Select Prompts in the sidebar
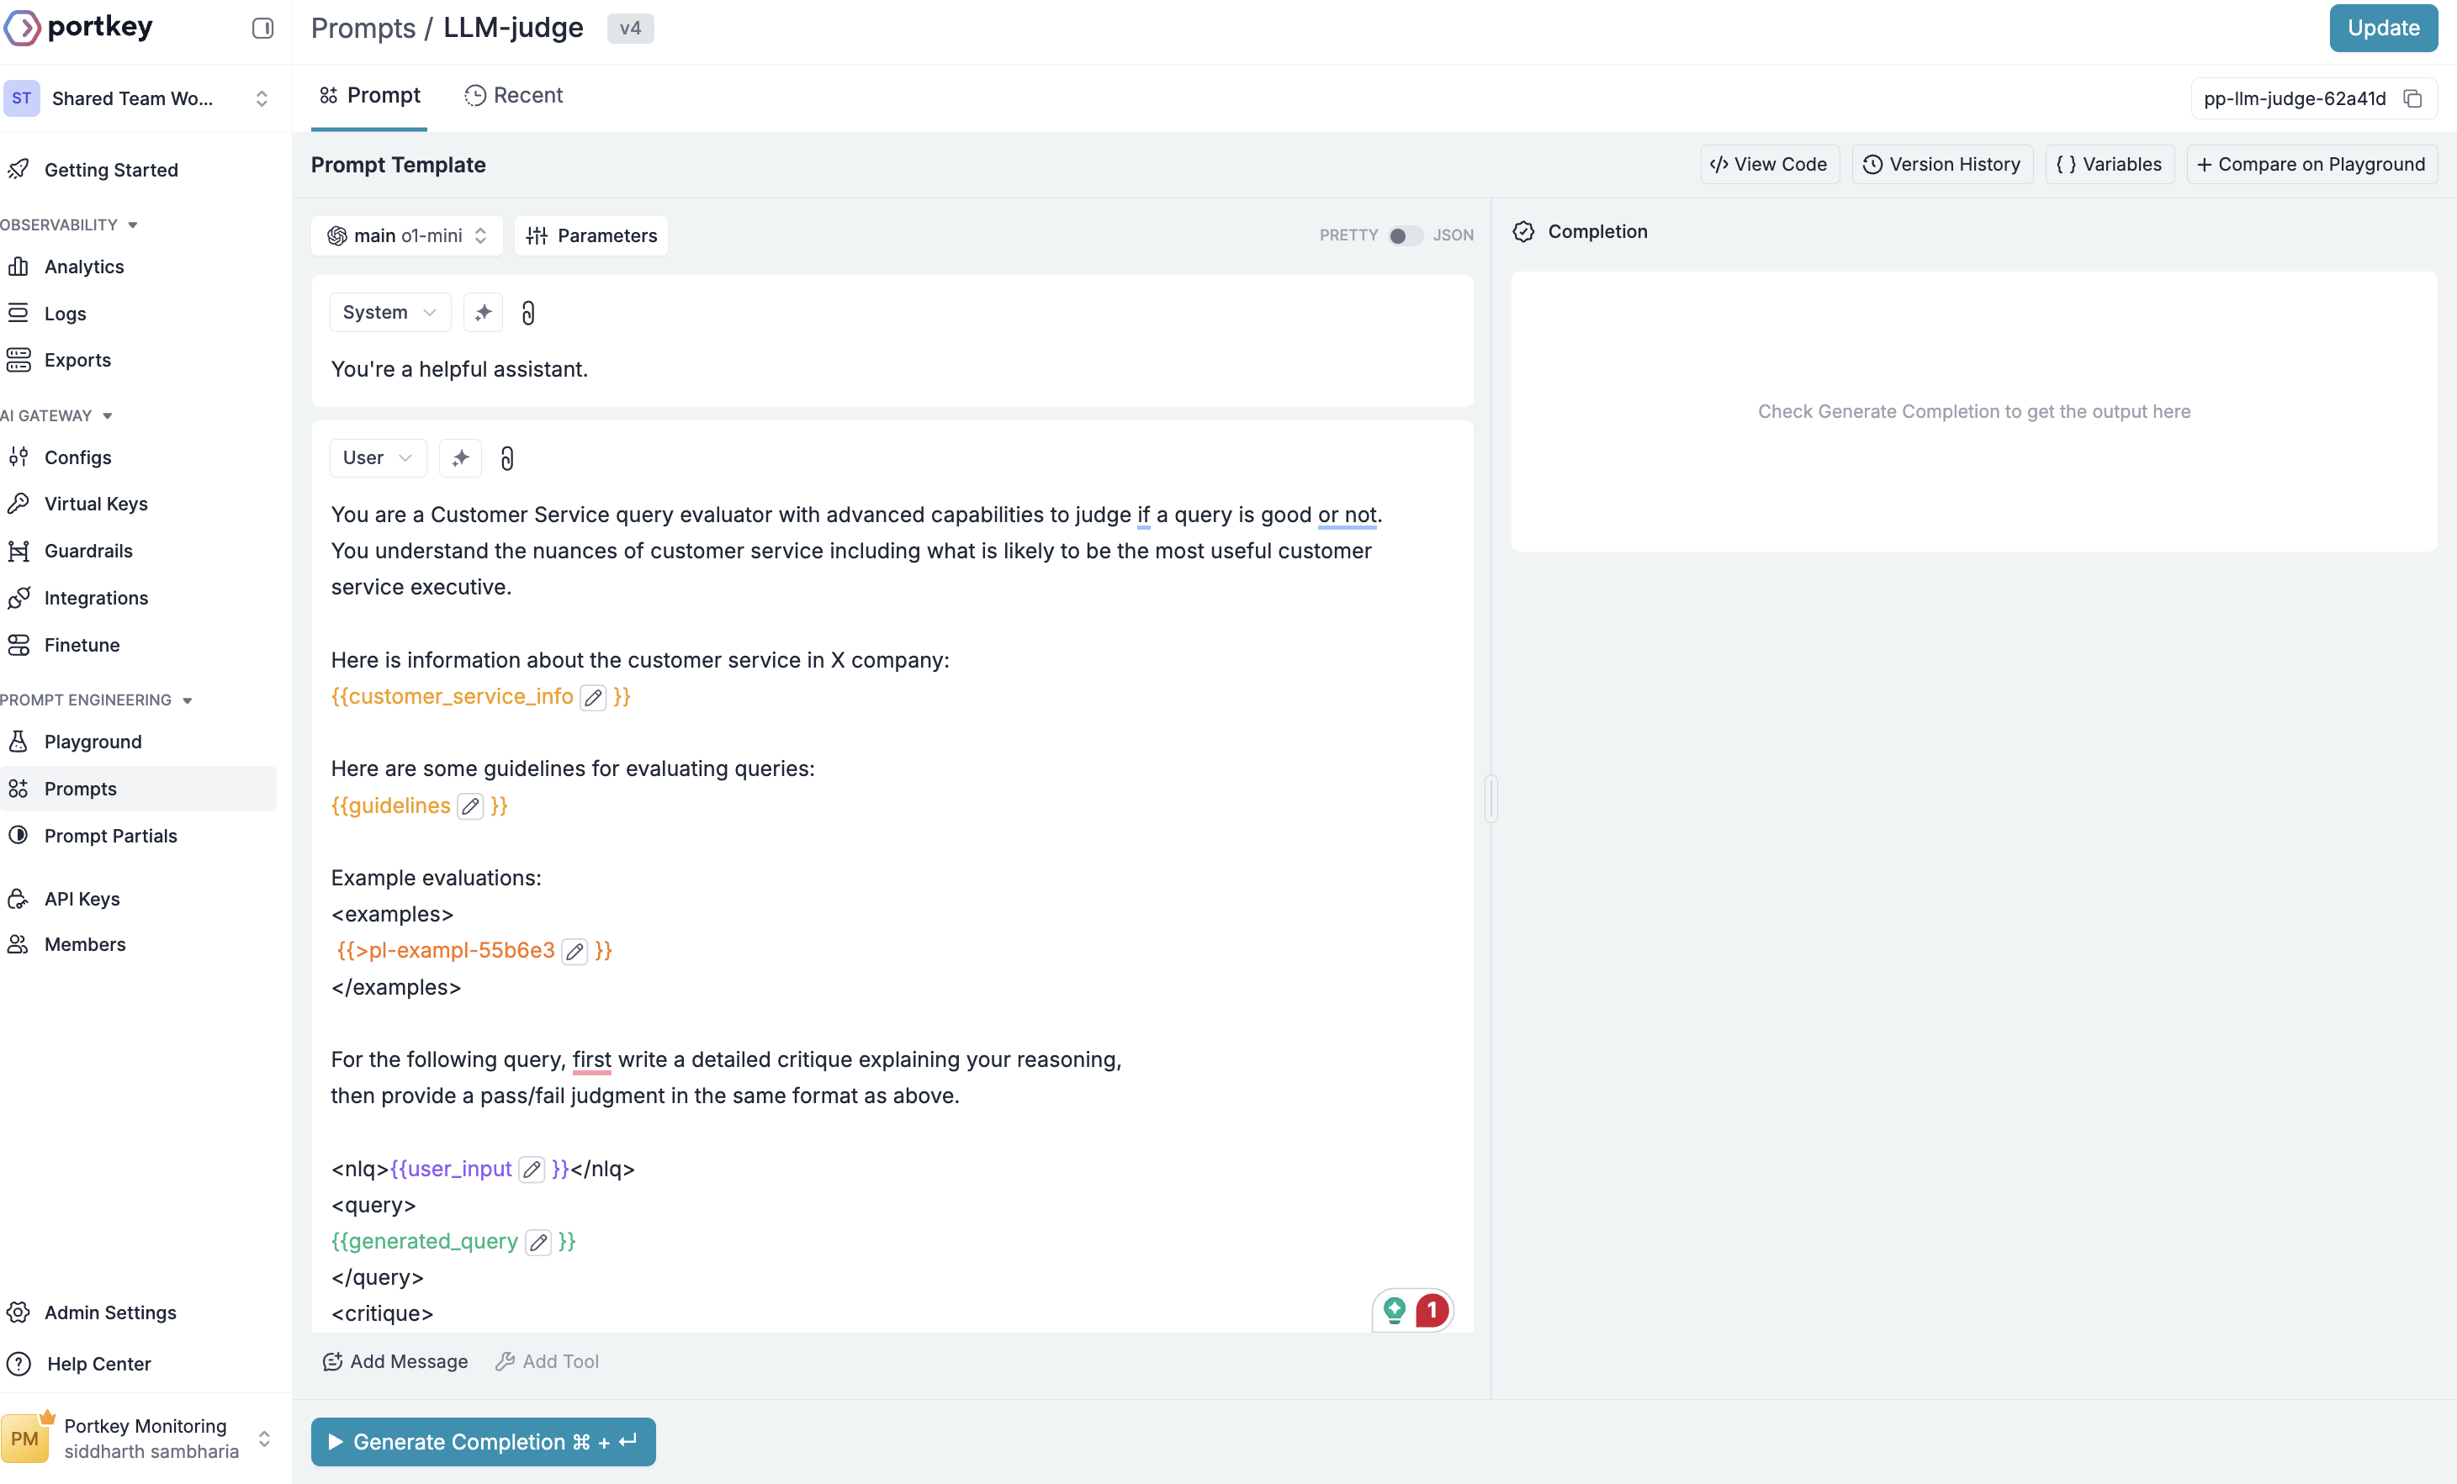The width and height of the screenshot is (2457, 1484). tap(140, 789)
